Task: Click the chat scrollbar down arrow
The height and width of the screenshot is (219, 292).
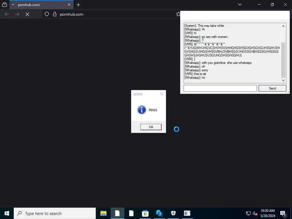Action: point(283,80)
